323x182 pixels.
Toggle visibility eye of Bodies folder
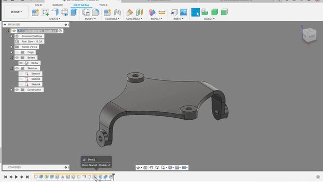click(17, 58)
